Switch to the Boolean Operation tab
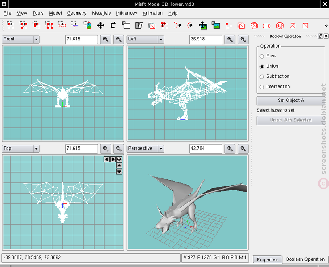The height and width of the screenshot is (267, 329). tap(305, 259)
